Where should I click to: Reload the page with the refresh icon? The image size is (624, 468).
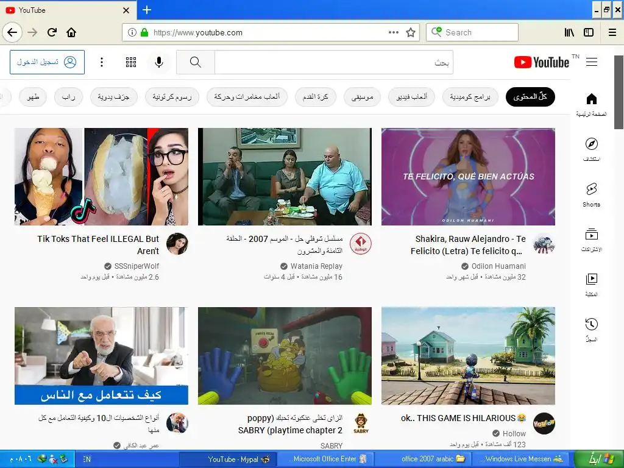tap(52, 32)
